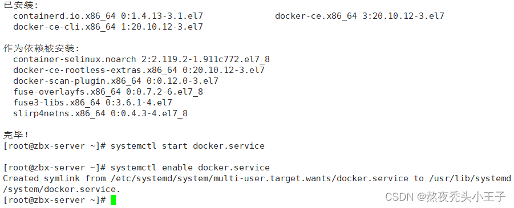Click the 作为依赖被安装 heading text
This screenshot has width=514, height=208.
(x=41, y=48)
